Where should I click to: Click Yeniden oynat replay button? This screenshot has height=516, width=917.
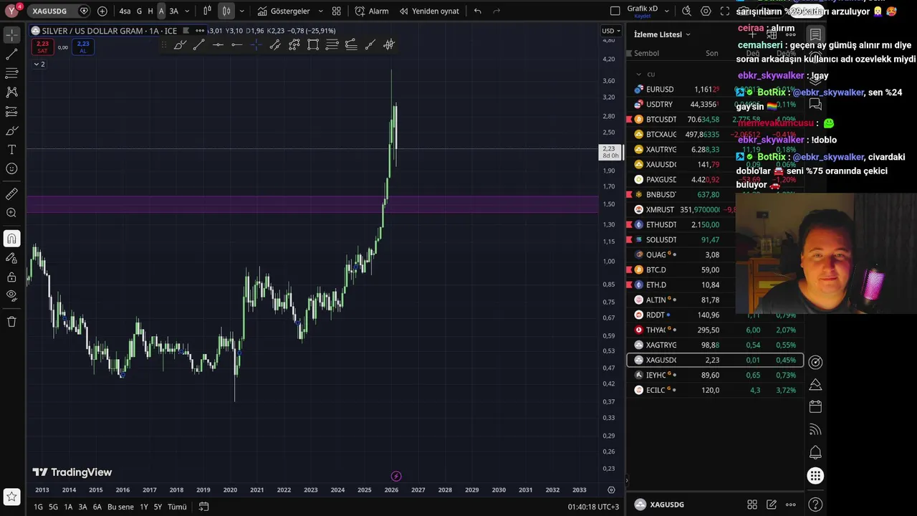coord(429,11)
